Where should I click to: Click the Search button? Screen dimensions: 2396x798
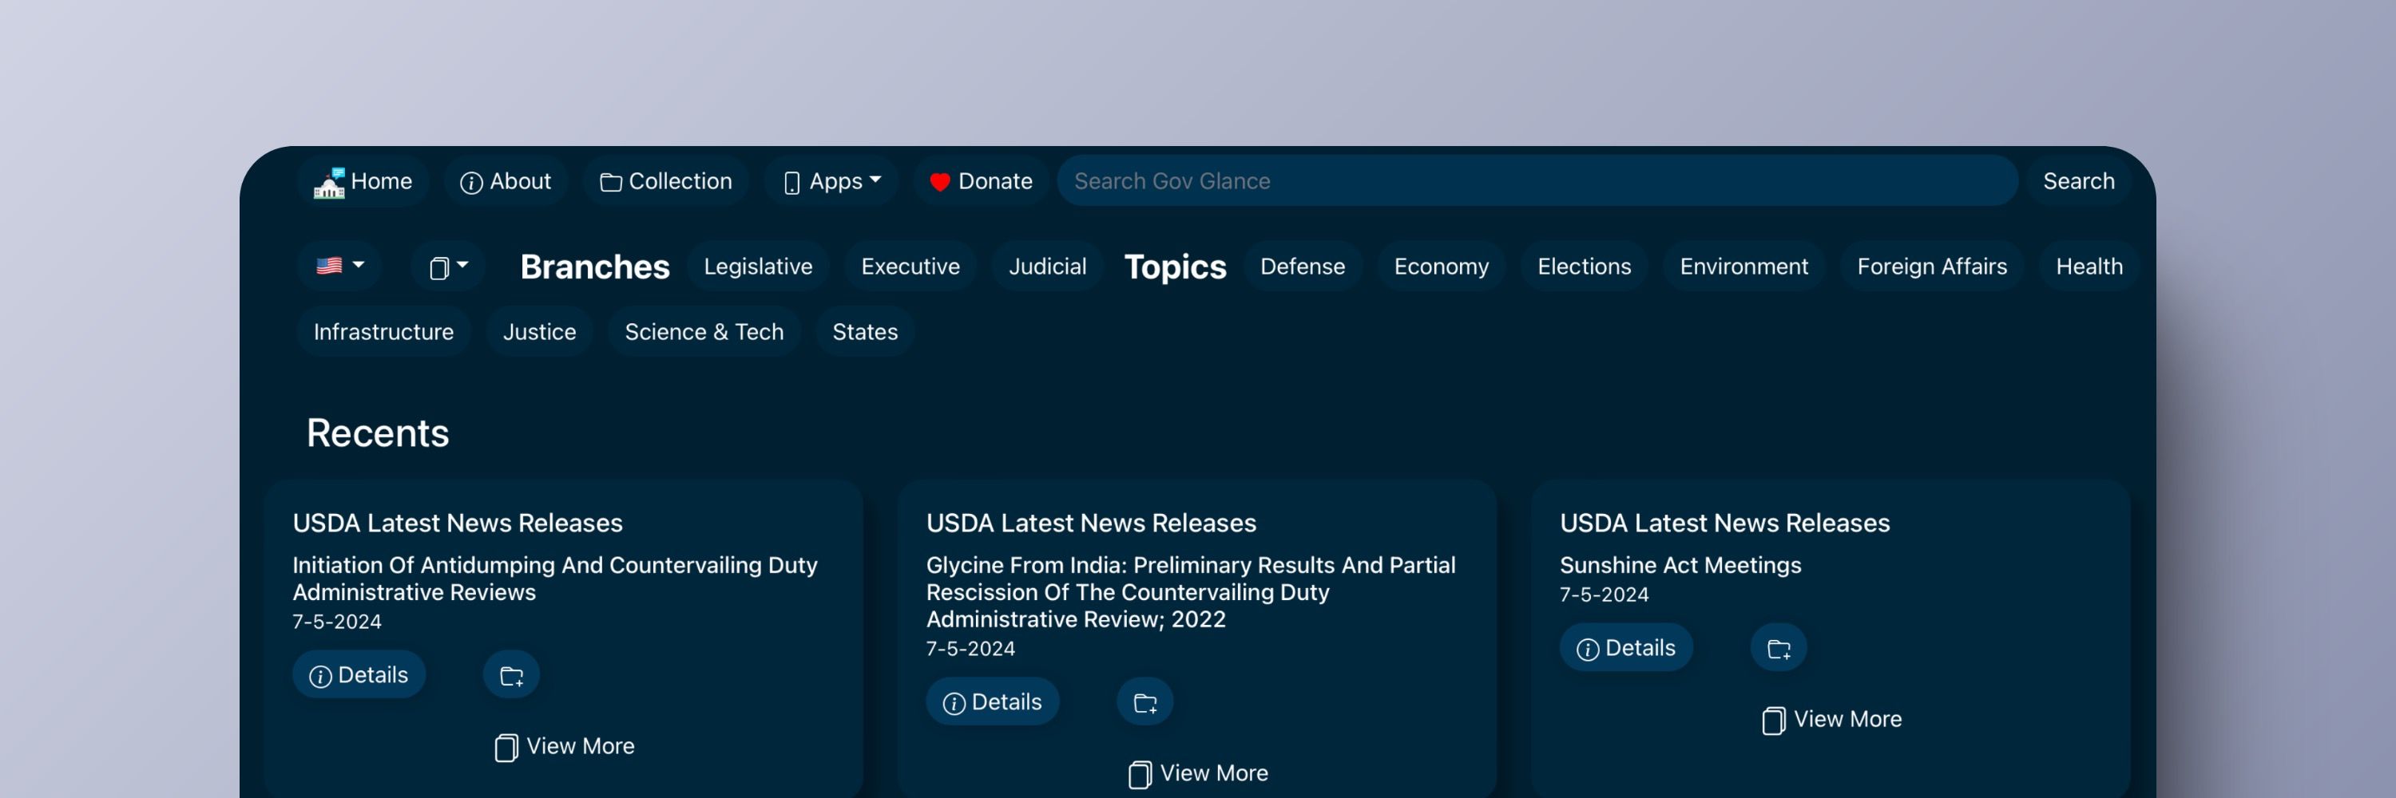2078,181
